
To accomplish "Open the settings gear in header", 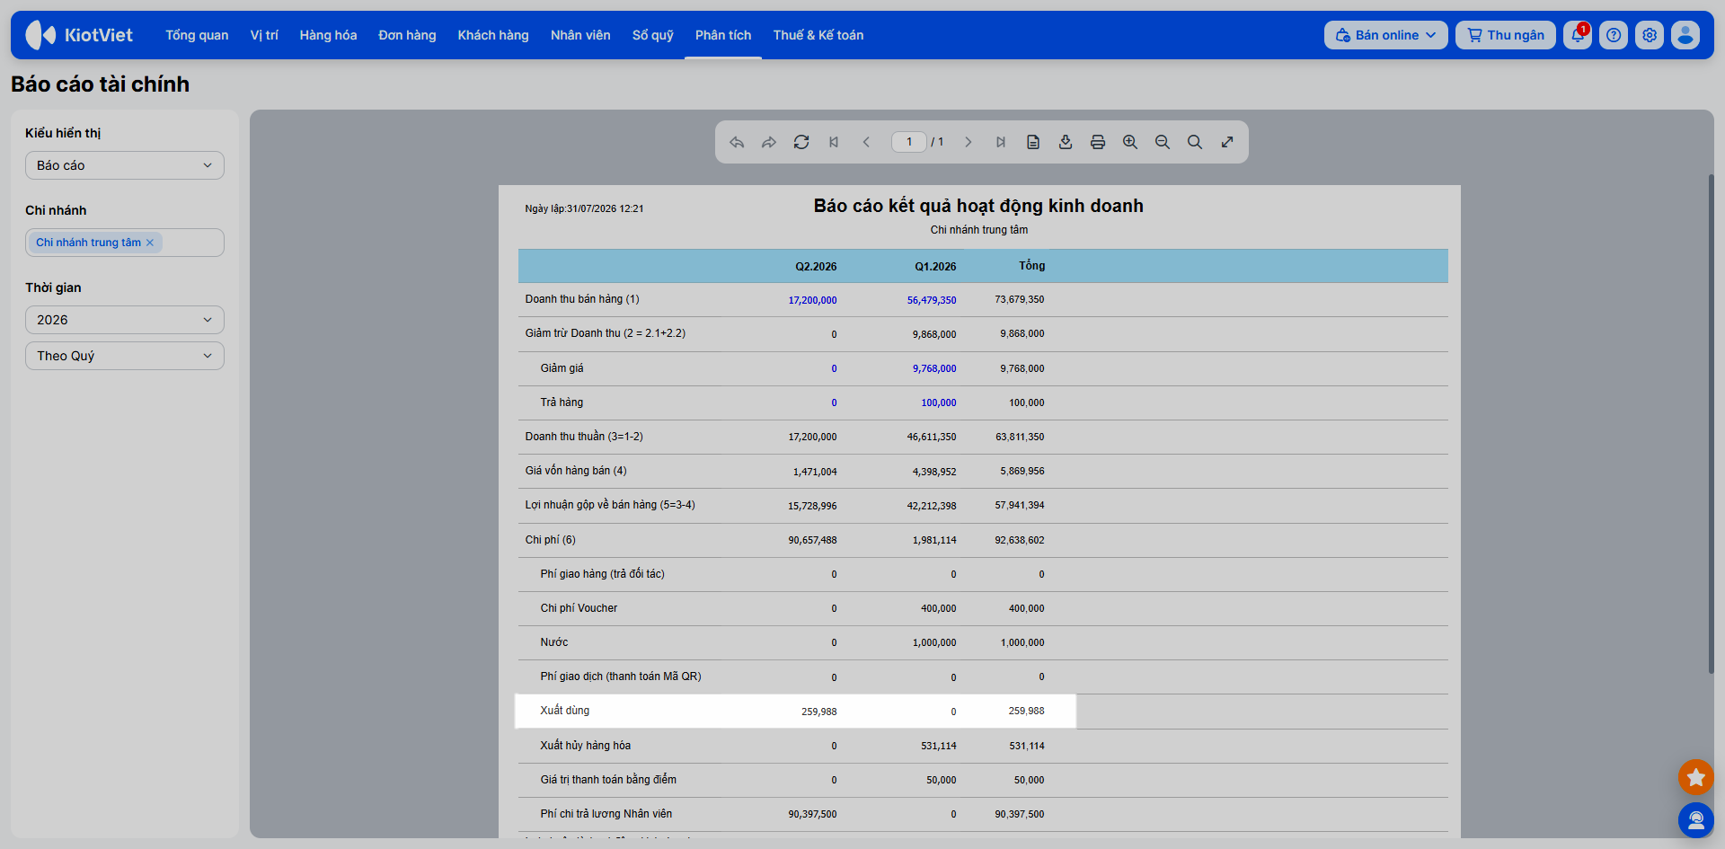I will point(1650,35).
